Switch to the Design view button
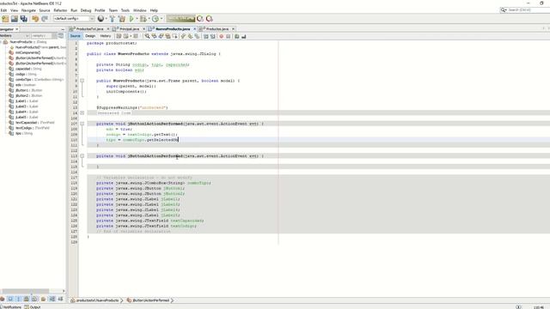 click(x=90, y=36)
